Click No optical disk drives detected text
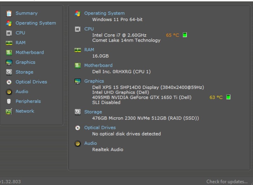Viewport: 253px width, 185px height. [126, 134]
